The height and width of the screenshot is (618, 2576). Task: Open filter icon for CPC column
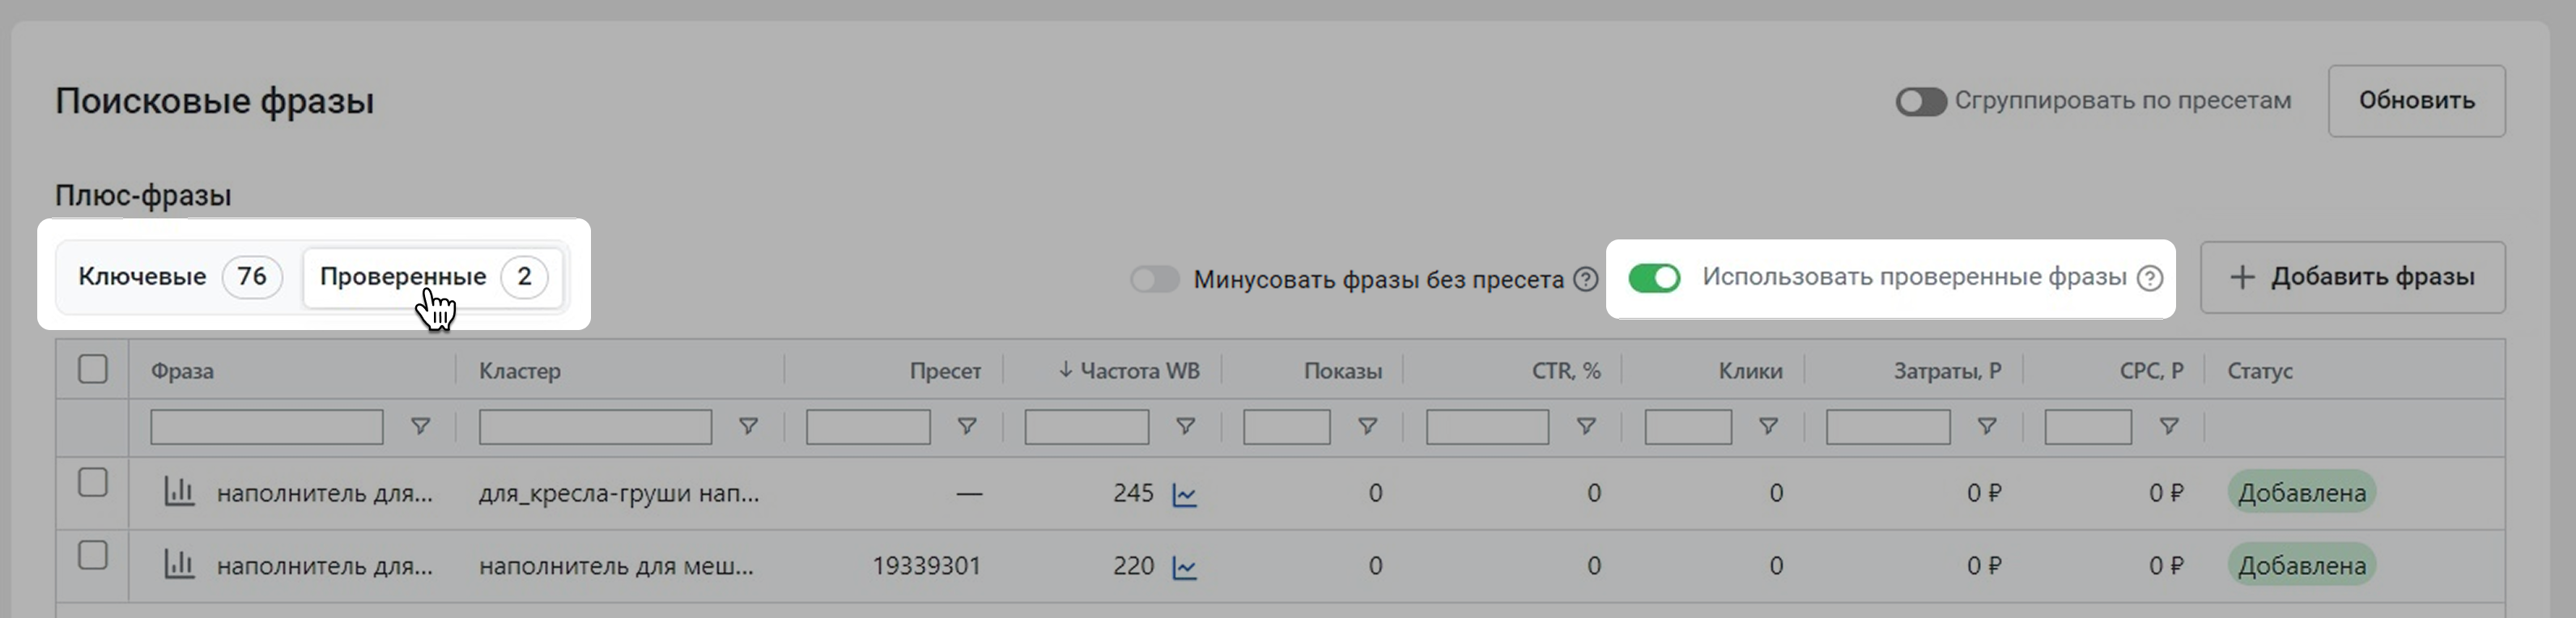coord(2169,427)
